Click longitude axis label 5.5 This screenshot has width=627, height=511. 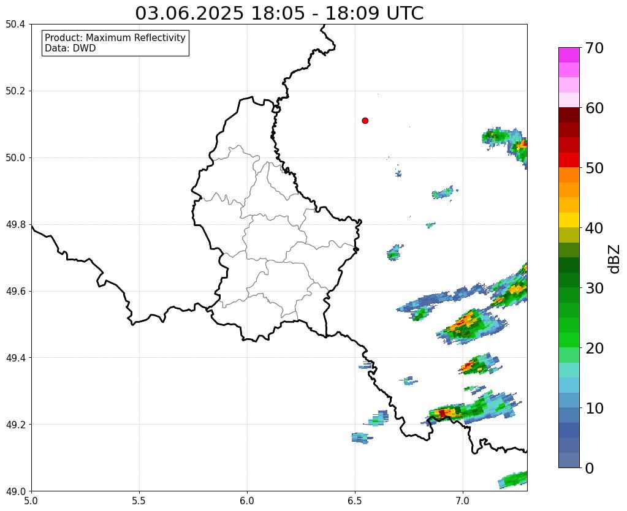[139, 501]
